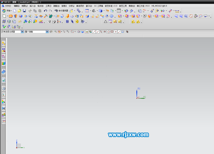214x154 pixels.
Task: Open the Start (开始) dropdown
Action: click(x=7, y=11)
